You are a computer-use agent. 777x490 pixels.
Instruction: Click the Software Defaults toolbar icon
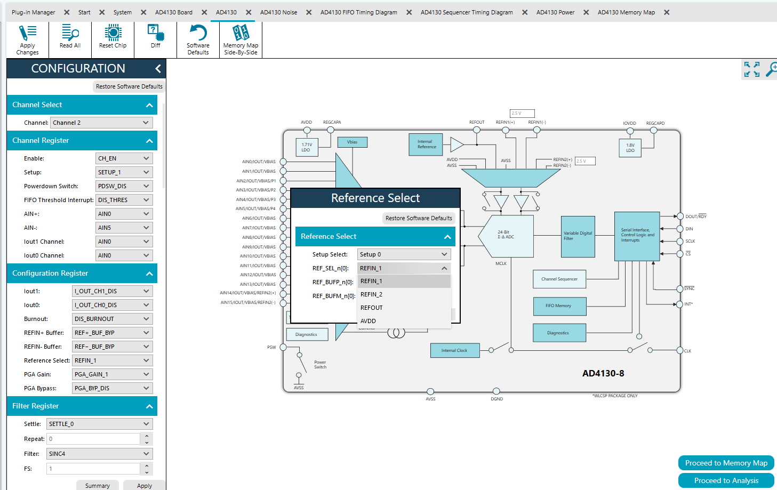point(198,40)
